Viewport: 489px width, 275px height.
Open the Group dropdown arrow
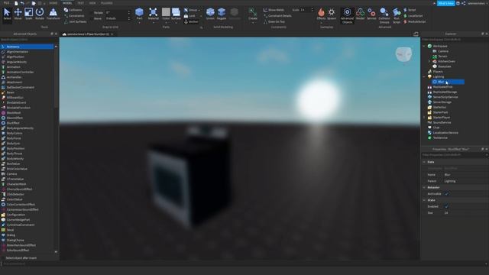coord(199,10)
